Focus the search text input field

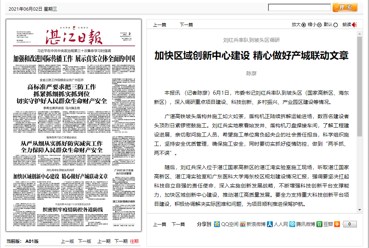click(299, 8)
